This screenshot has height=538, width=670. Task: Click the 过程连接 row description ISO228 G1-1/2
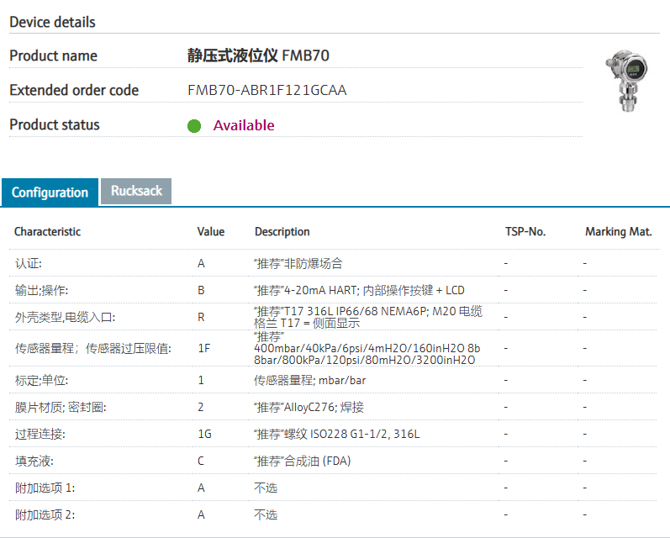pyautogui.click(x=336, y=434)
